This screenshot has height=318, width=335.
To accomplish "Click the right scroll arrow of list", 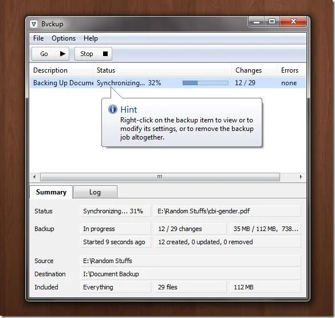I will (x=301, y=177).
